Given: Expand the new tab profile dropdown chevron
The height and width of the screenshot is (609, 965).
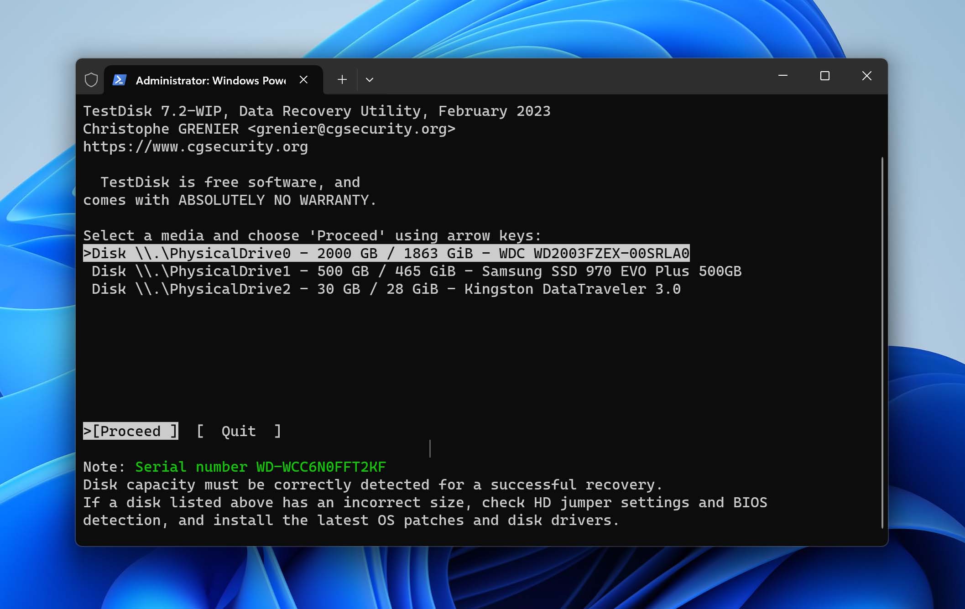Looking at the screenshot, I should tap(370, 80).
